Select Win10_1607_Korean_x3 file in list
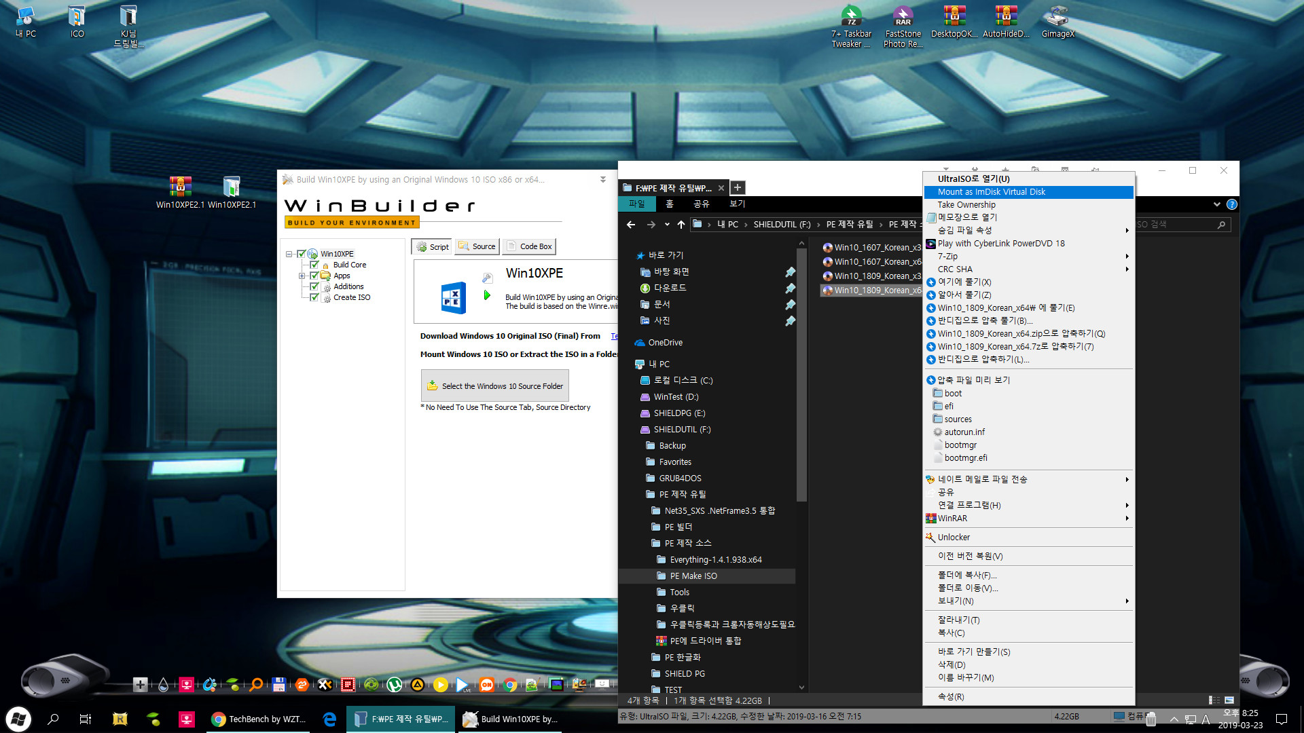This screenshot has width=1304, height=733. pos(871,248)
